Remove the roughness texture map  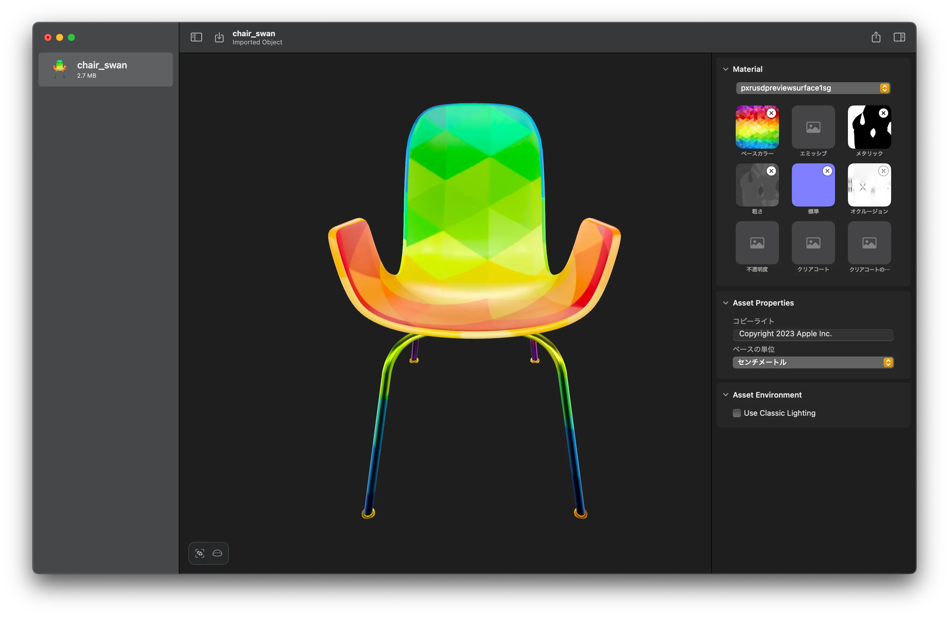771,171
